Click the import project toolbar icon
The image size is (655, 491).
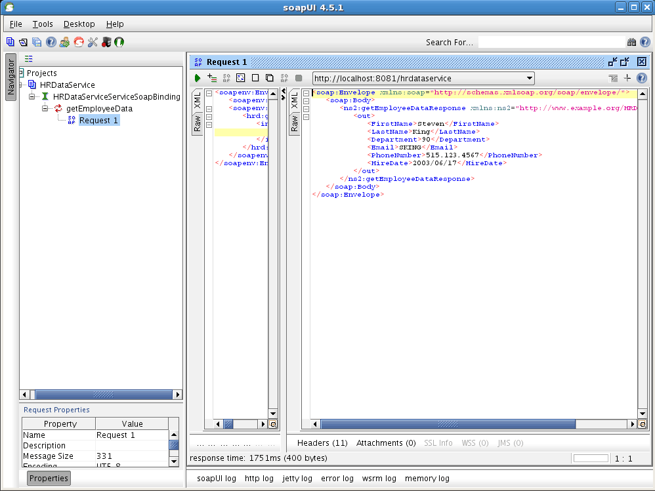click(x=24, y=42)
